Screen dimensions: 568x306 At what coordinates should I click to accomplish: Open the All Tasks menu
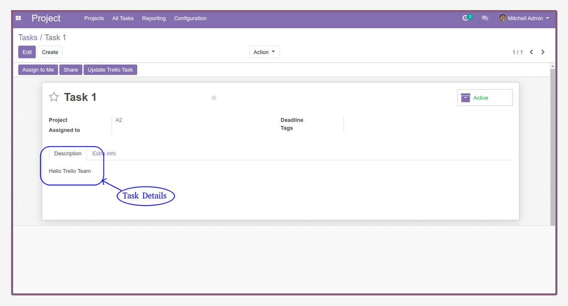[x=123, y=18]
